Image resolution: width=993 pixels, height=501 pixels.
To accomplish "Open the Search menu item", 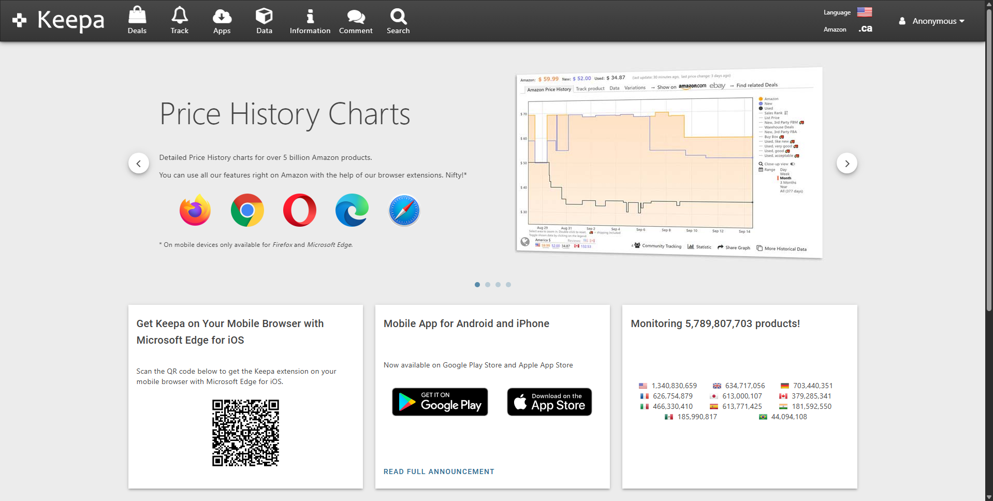I will (398, 21).
